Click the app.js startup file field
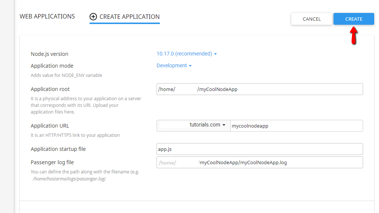Image resolution: width=379 pixels, height=213 pixels. [x=259, y=149]
